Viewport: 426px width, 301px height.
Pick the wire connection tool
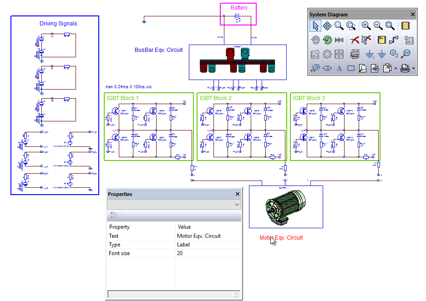point(394,40)
